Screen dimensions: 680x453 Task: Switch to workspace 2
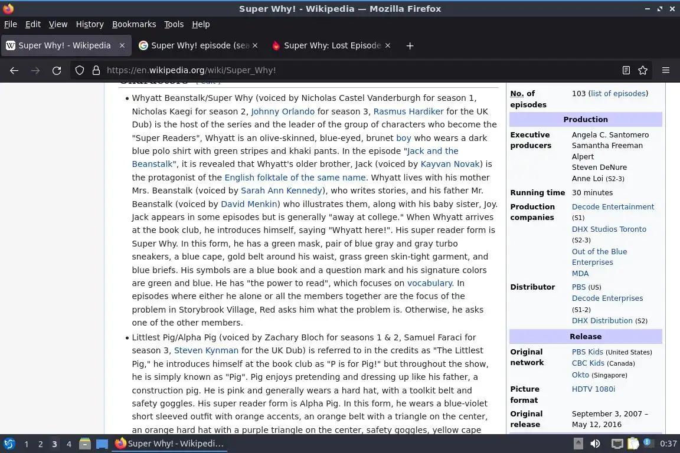click(x=40, y=444)
